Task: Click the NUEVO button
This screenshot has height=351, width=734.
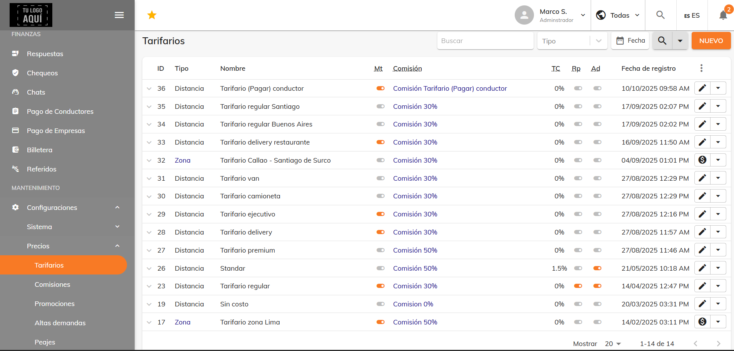Action: 711,41
